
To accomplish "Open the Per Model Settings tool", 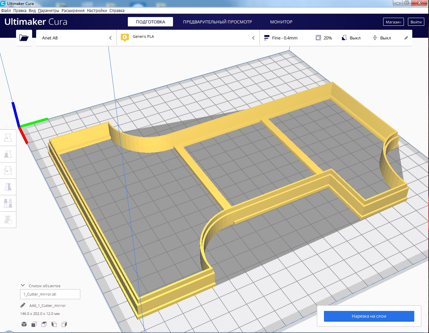I will 8,203.
